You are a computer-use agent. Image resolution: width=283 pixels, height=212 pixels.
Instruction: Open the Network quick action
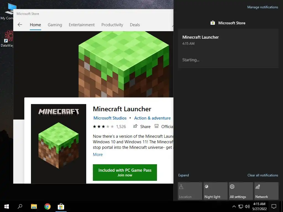266,191
